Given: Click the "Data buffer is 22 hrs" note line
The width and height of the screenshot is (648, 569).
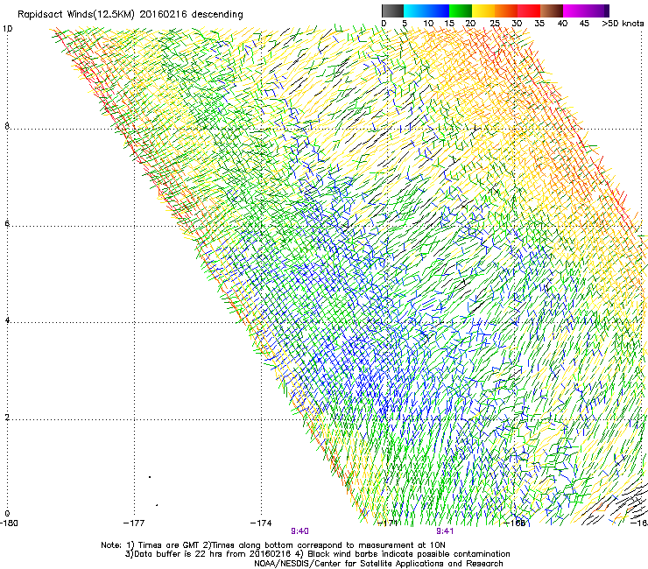Looking at the screenshot, I should 317,554.
